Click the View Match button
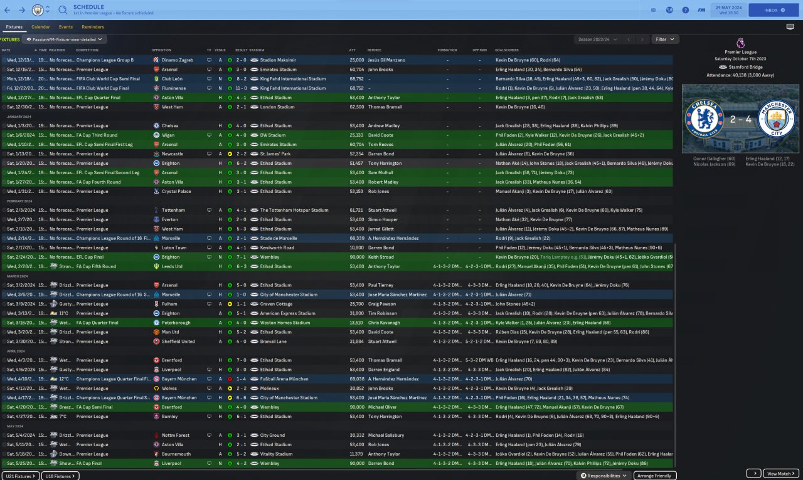The image size is (803, 480). tap(782, 474)
